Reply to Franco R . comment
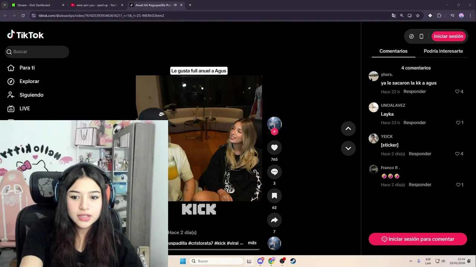 [x=420, y=185]
